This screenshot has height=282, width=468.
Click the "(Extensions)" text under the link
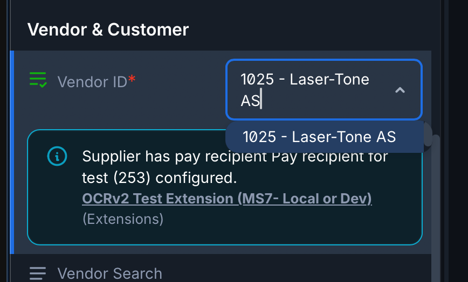point(122,219)
